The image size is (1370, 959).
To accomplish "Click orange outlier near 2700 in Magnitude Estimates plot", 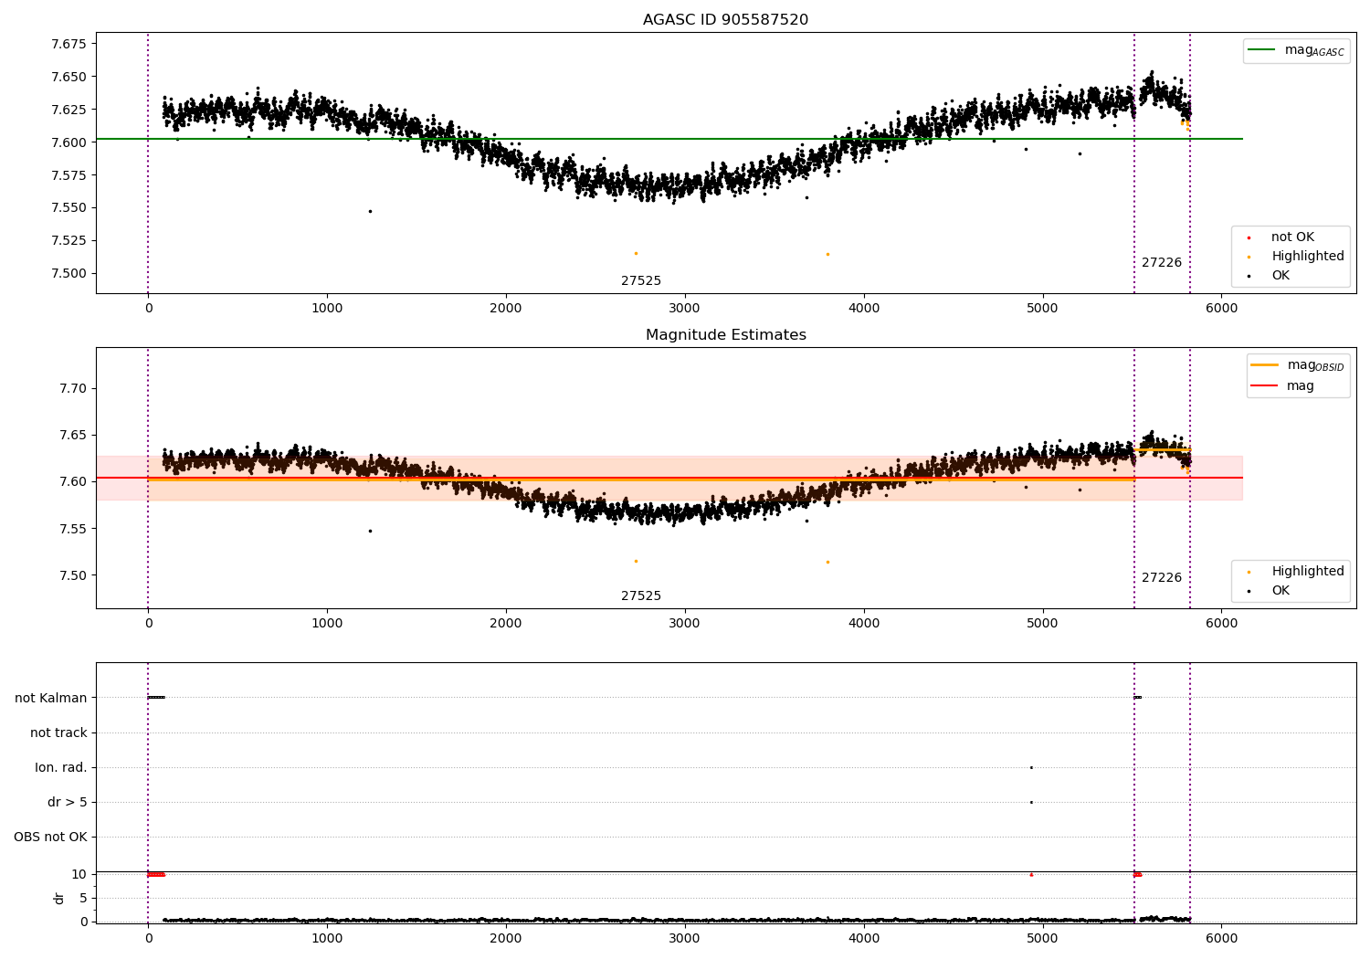I will click(636, 561).
